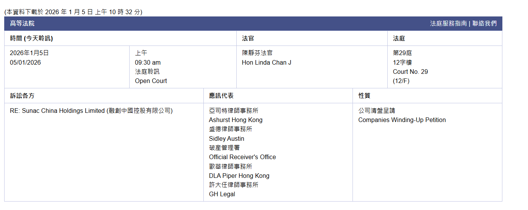
Task: Open the 法庭服務指南 link
Action: 448,23
